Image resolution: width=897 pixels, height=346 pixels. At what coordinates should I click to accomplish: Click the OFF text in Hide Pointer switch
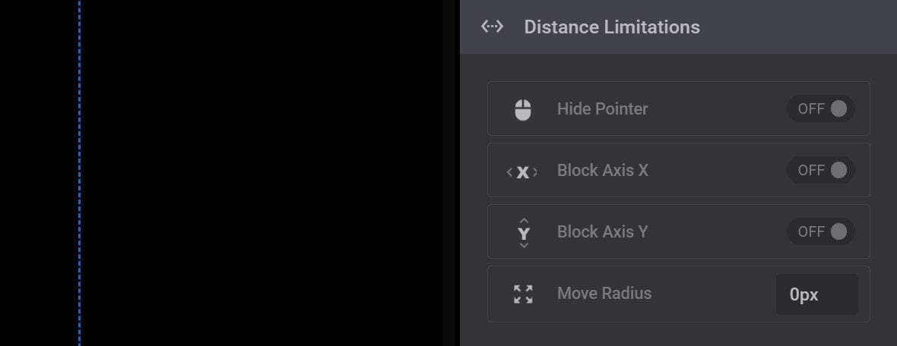[811, 109]
